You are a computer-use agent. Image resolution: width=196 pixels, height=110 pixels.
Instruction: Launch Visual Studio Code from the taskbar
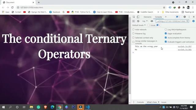(x=88, y=107)
